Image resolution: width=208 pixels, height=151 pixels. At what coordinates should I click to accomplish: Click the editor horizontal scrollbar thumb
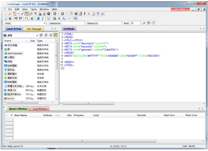[89, 103]
